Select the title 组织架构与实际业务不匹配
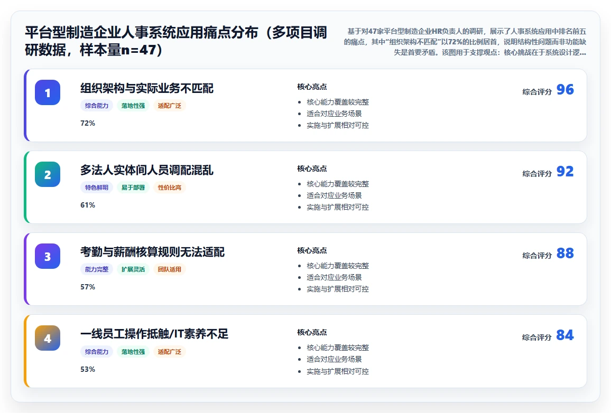This screenshot has width=611, height=413. click(147, 88)
